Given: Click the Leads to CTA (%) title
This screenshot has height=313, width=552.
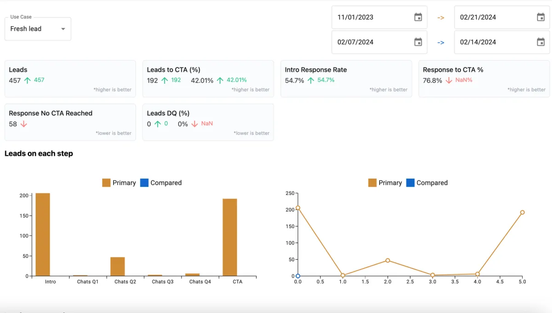Looking at the screenshot, I should [x=173, y=70].
